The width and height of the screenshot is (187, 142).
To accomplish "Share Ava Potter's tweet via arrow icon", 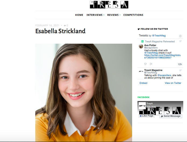I will pyautogui.click(x=151, y=64).
